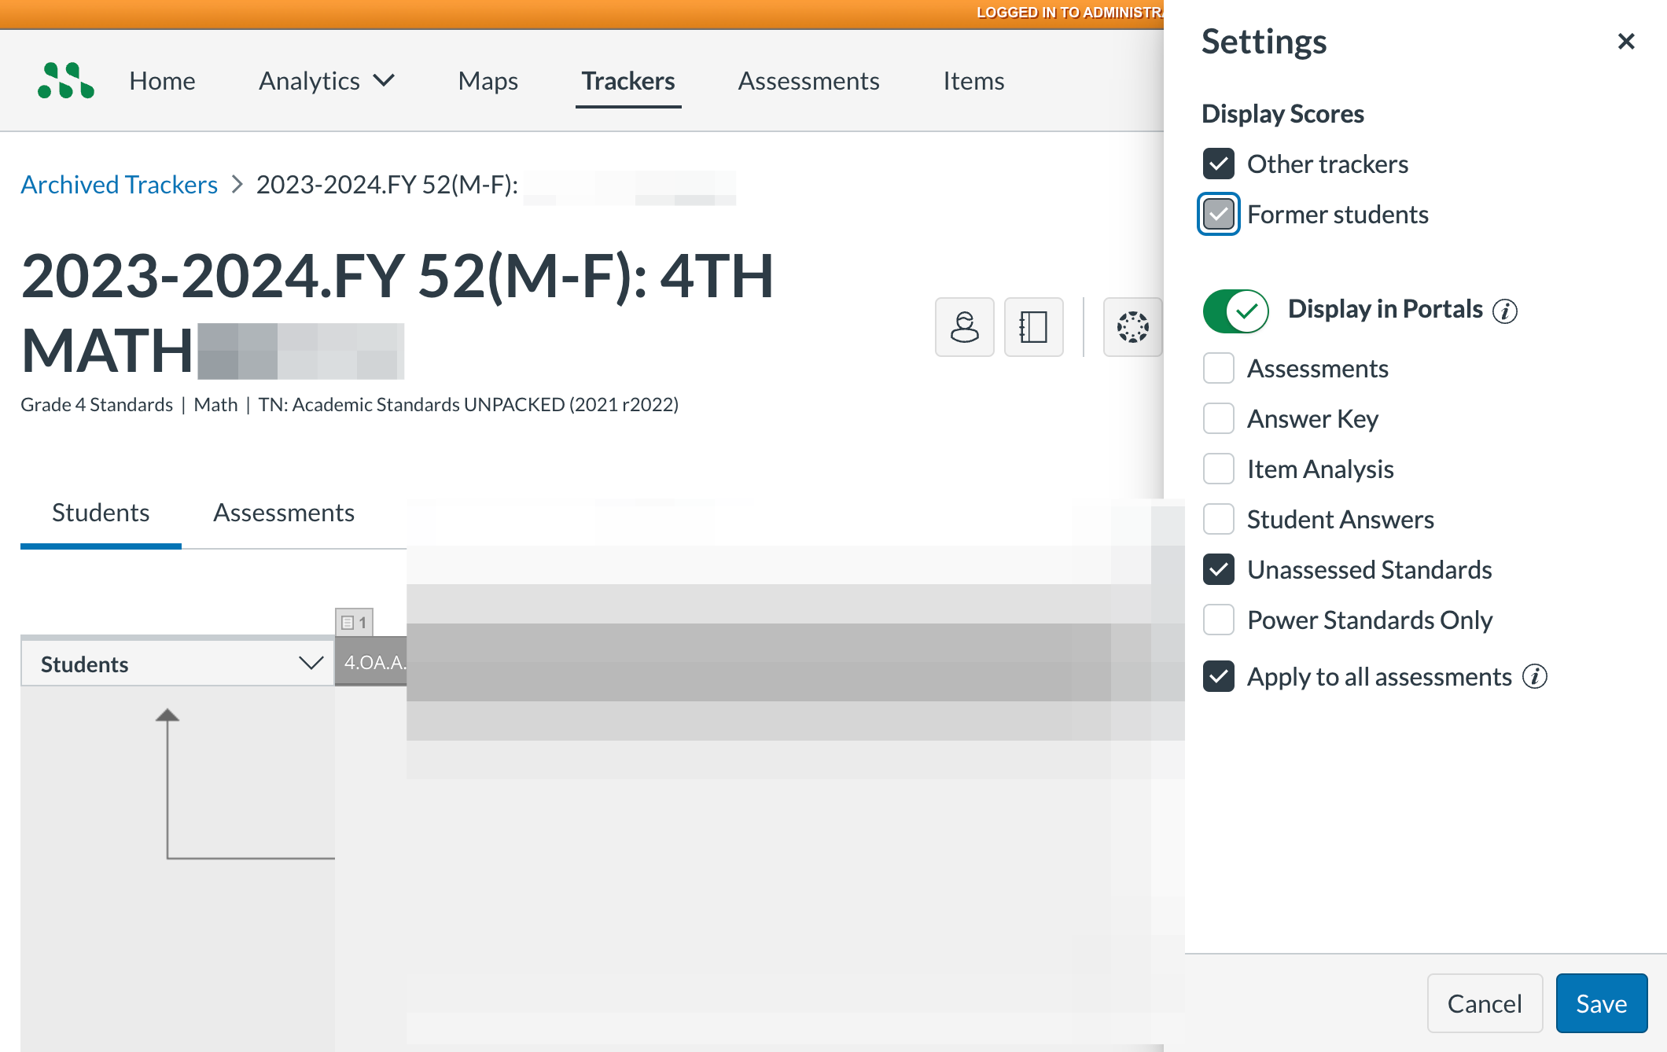Viewport: 1667px width, 1052px height.
Task: Switch to the Students tab
Action: [x=101, y=513]
